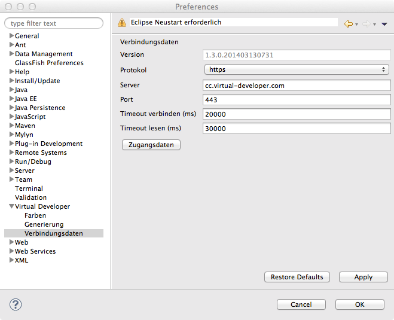Expand the Web Services node
Viewport: 394px width, 320px height.
(11, 251)
